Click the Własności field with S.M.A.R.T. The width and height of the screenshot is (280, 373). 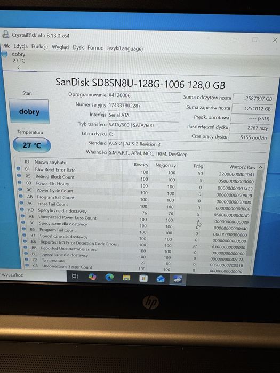coord(187,154)
